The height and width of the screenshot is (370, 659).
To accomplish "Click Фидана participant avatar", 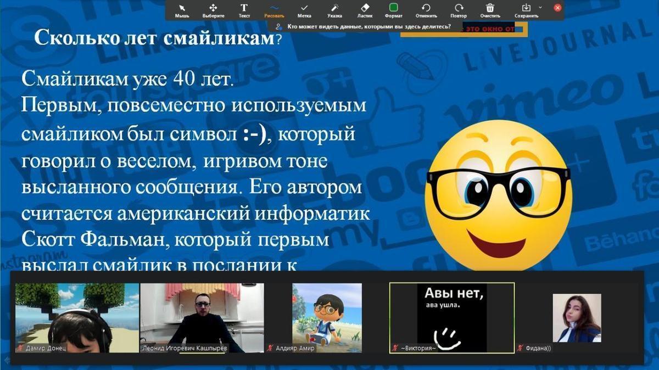I will click(x=577, y=317).
